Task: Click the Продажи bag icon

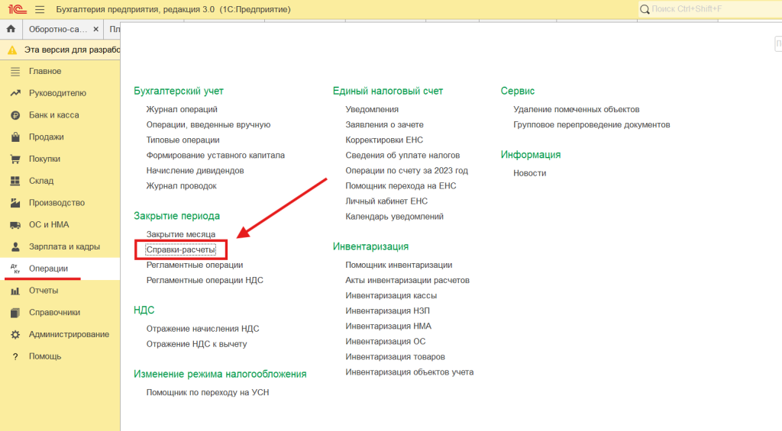Action: pyautogui.click(x=15, y=137)
